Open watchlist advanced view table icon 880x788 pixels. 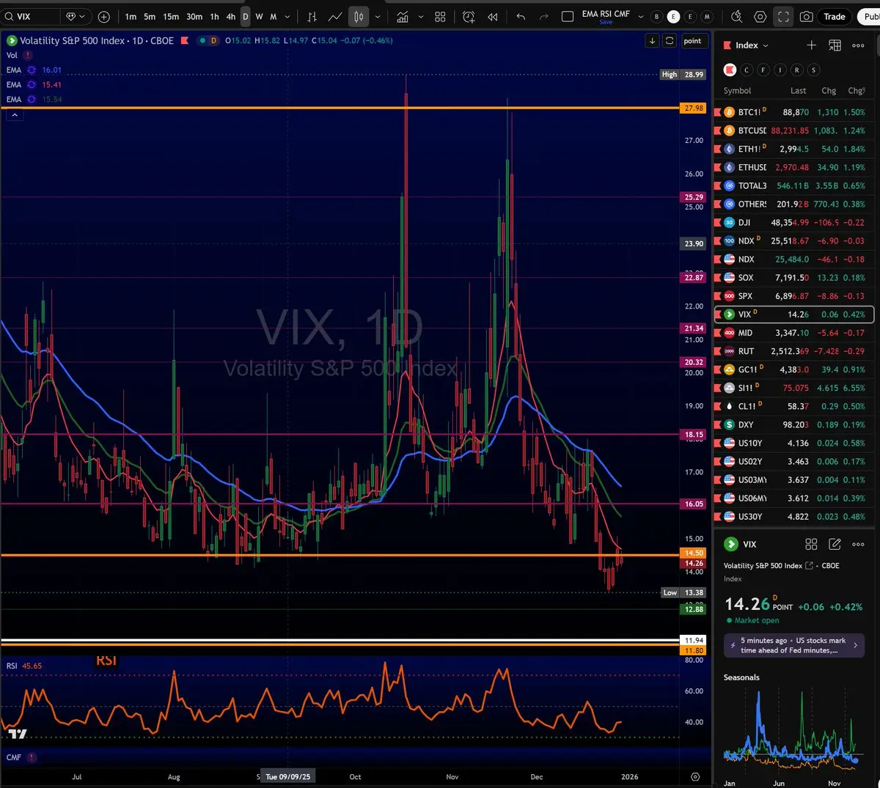(835, 45)
